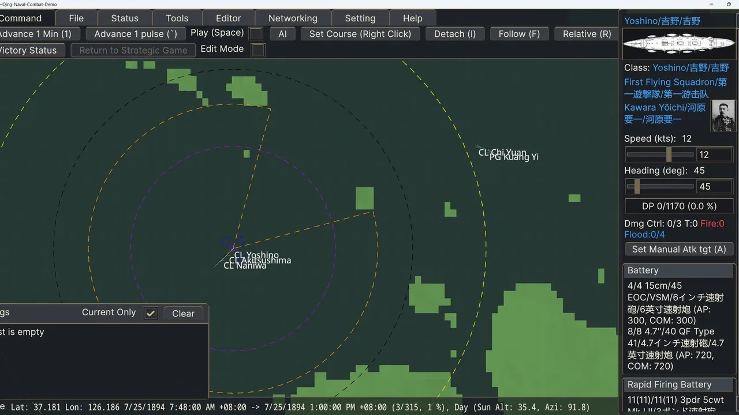Open the File tab
The height and width of the screenshot is (415, 739).
coord(76,18)
